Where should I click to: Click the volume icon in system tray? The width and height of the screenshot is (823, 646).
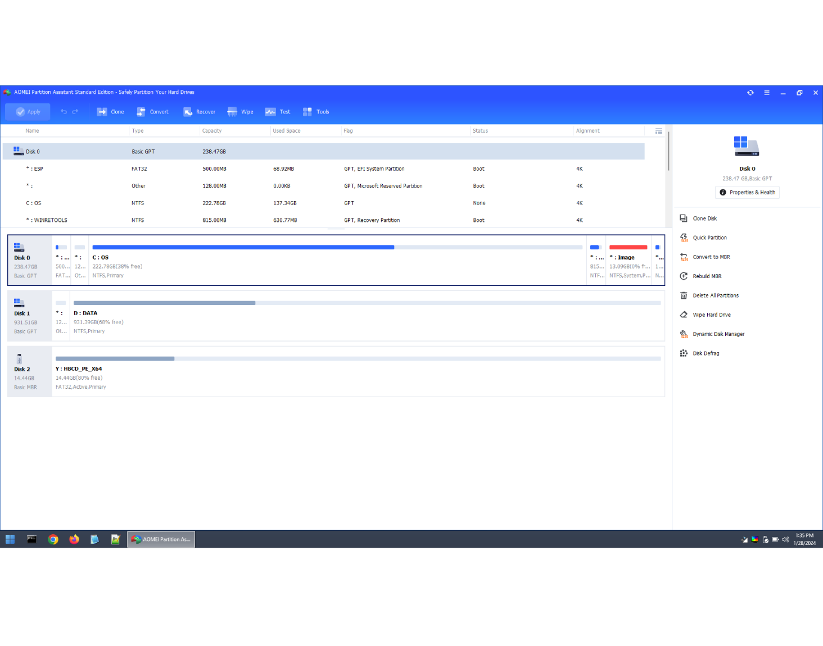[785, 539]
